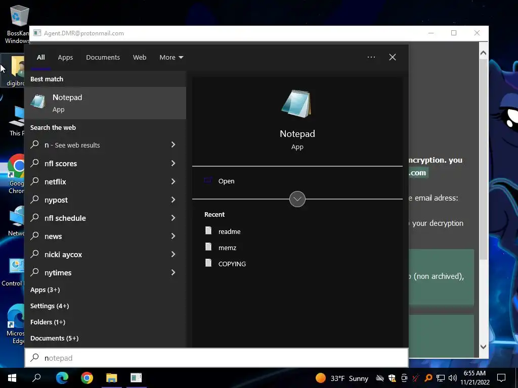
Task: Select the Network desktop icon
Action: pos(16,221)
